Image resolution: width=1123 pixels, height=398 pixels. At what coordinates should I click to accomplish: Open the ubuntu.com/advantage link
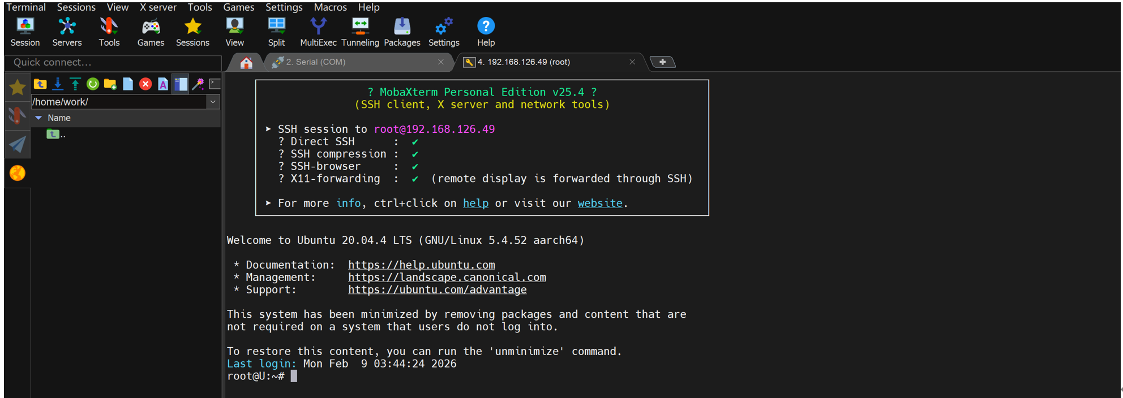coord(438,289)
